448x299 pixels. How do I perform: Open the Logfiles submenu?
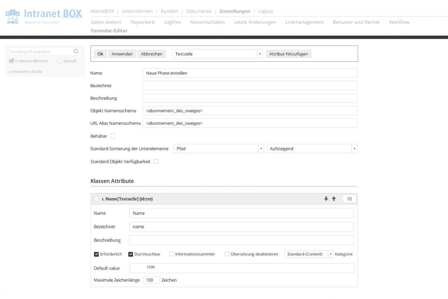pos(172,22)
